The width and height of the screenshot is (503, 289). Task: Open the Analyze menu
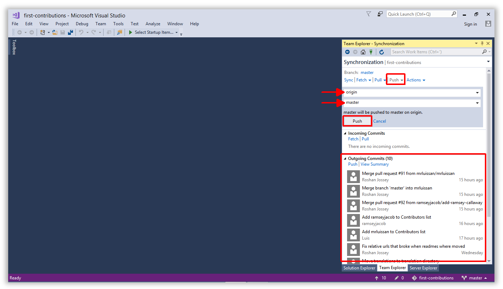coord(153,24)
